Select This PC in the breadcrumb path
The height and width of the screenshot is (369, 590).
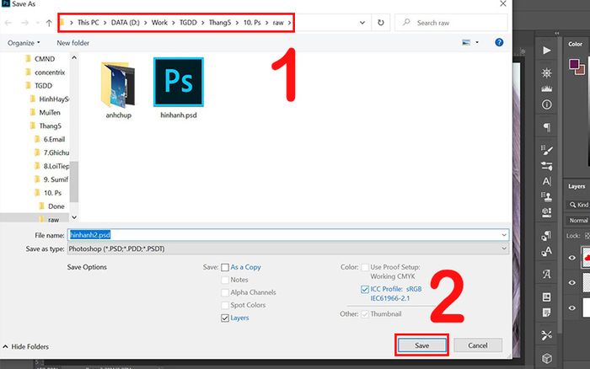88,23
